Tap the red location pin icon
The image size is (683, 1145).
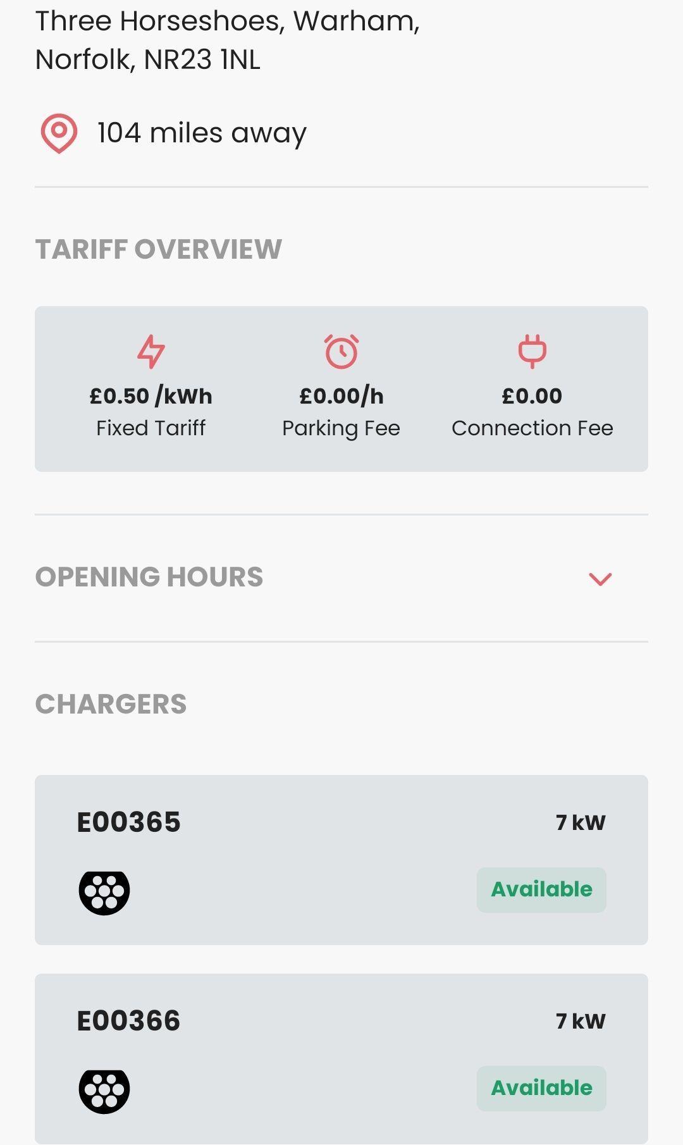(x=59, y=133)
